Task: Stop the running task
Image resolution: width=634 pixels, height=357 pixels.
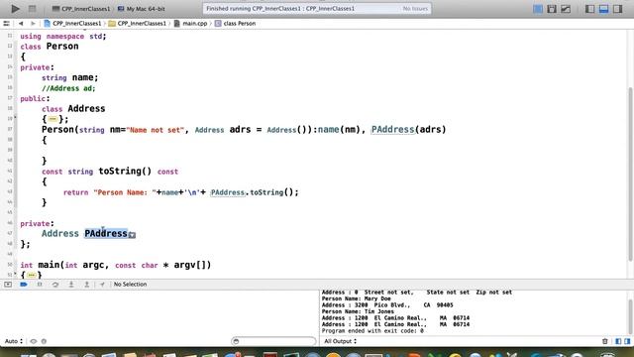Action: pyautogui.click(x=32, y=9)
